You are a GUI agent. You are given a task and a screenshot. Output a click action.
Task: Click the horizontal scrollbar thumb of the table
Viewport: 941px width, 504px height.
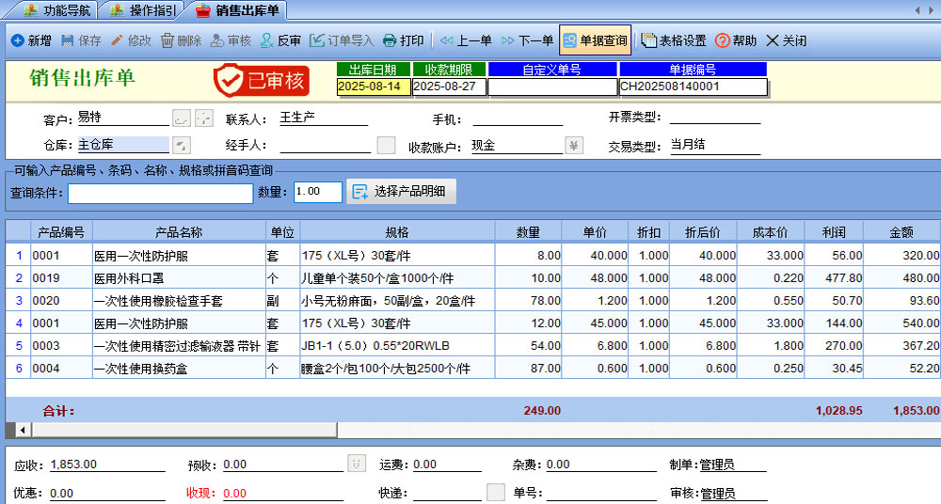click(x=184, y=430)
